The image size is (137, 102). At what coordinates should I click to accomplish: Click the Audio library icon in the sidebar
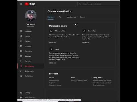click(21, 76)
